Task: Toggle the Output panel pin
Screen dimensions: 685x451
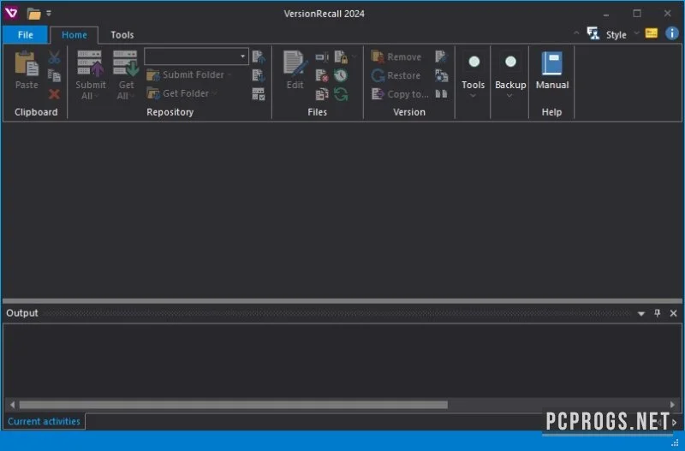Action: click(x=657, y=313)
